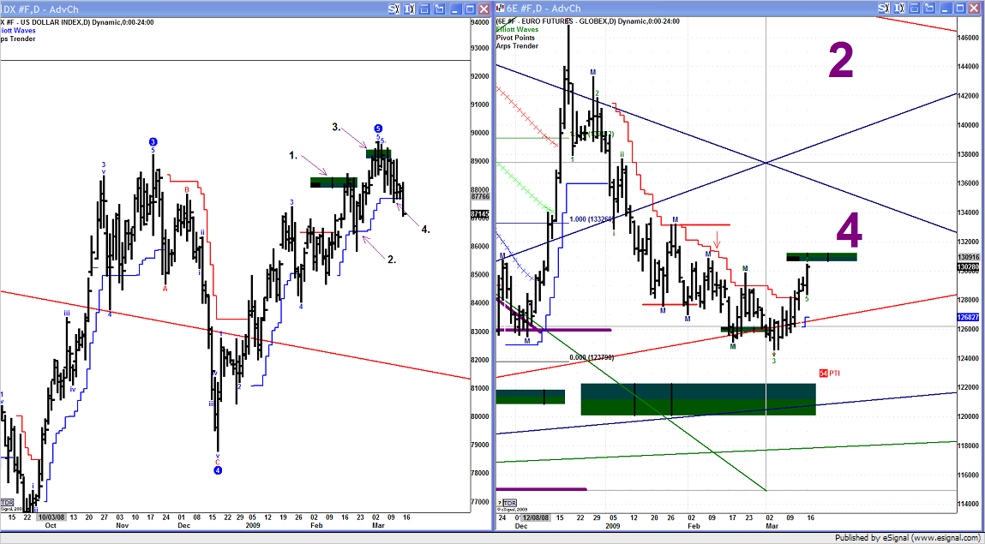Click the TDR button on Dollar Index chart
The image size is (985, 544).
pos(8,502)
